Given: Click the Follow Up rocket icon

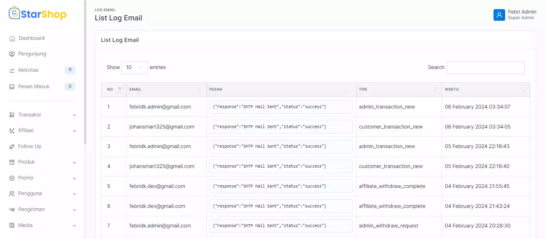Looking at the screenshot, I should [12, 146].
